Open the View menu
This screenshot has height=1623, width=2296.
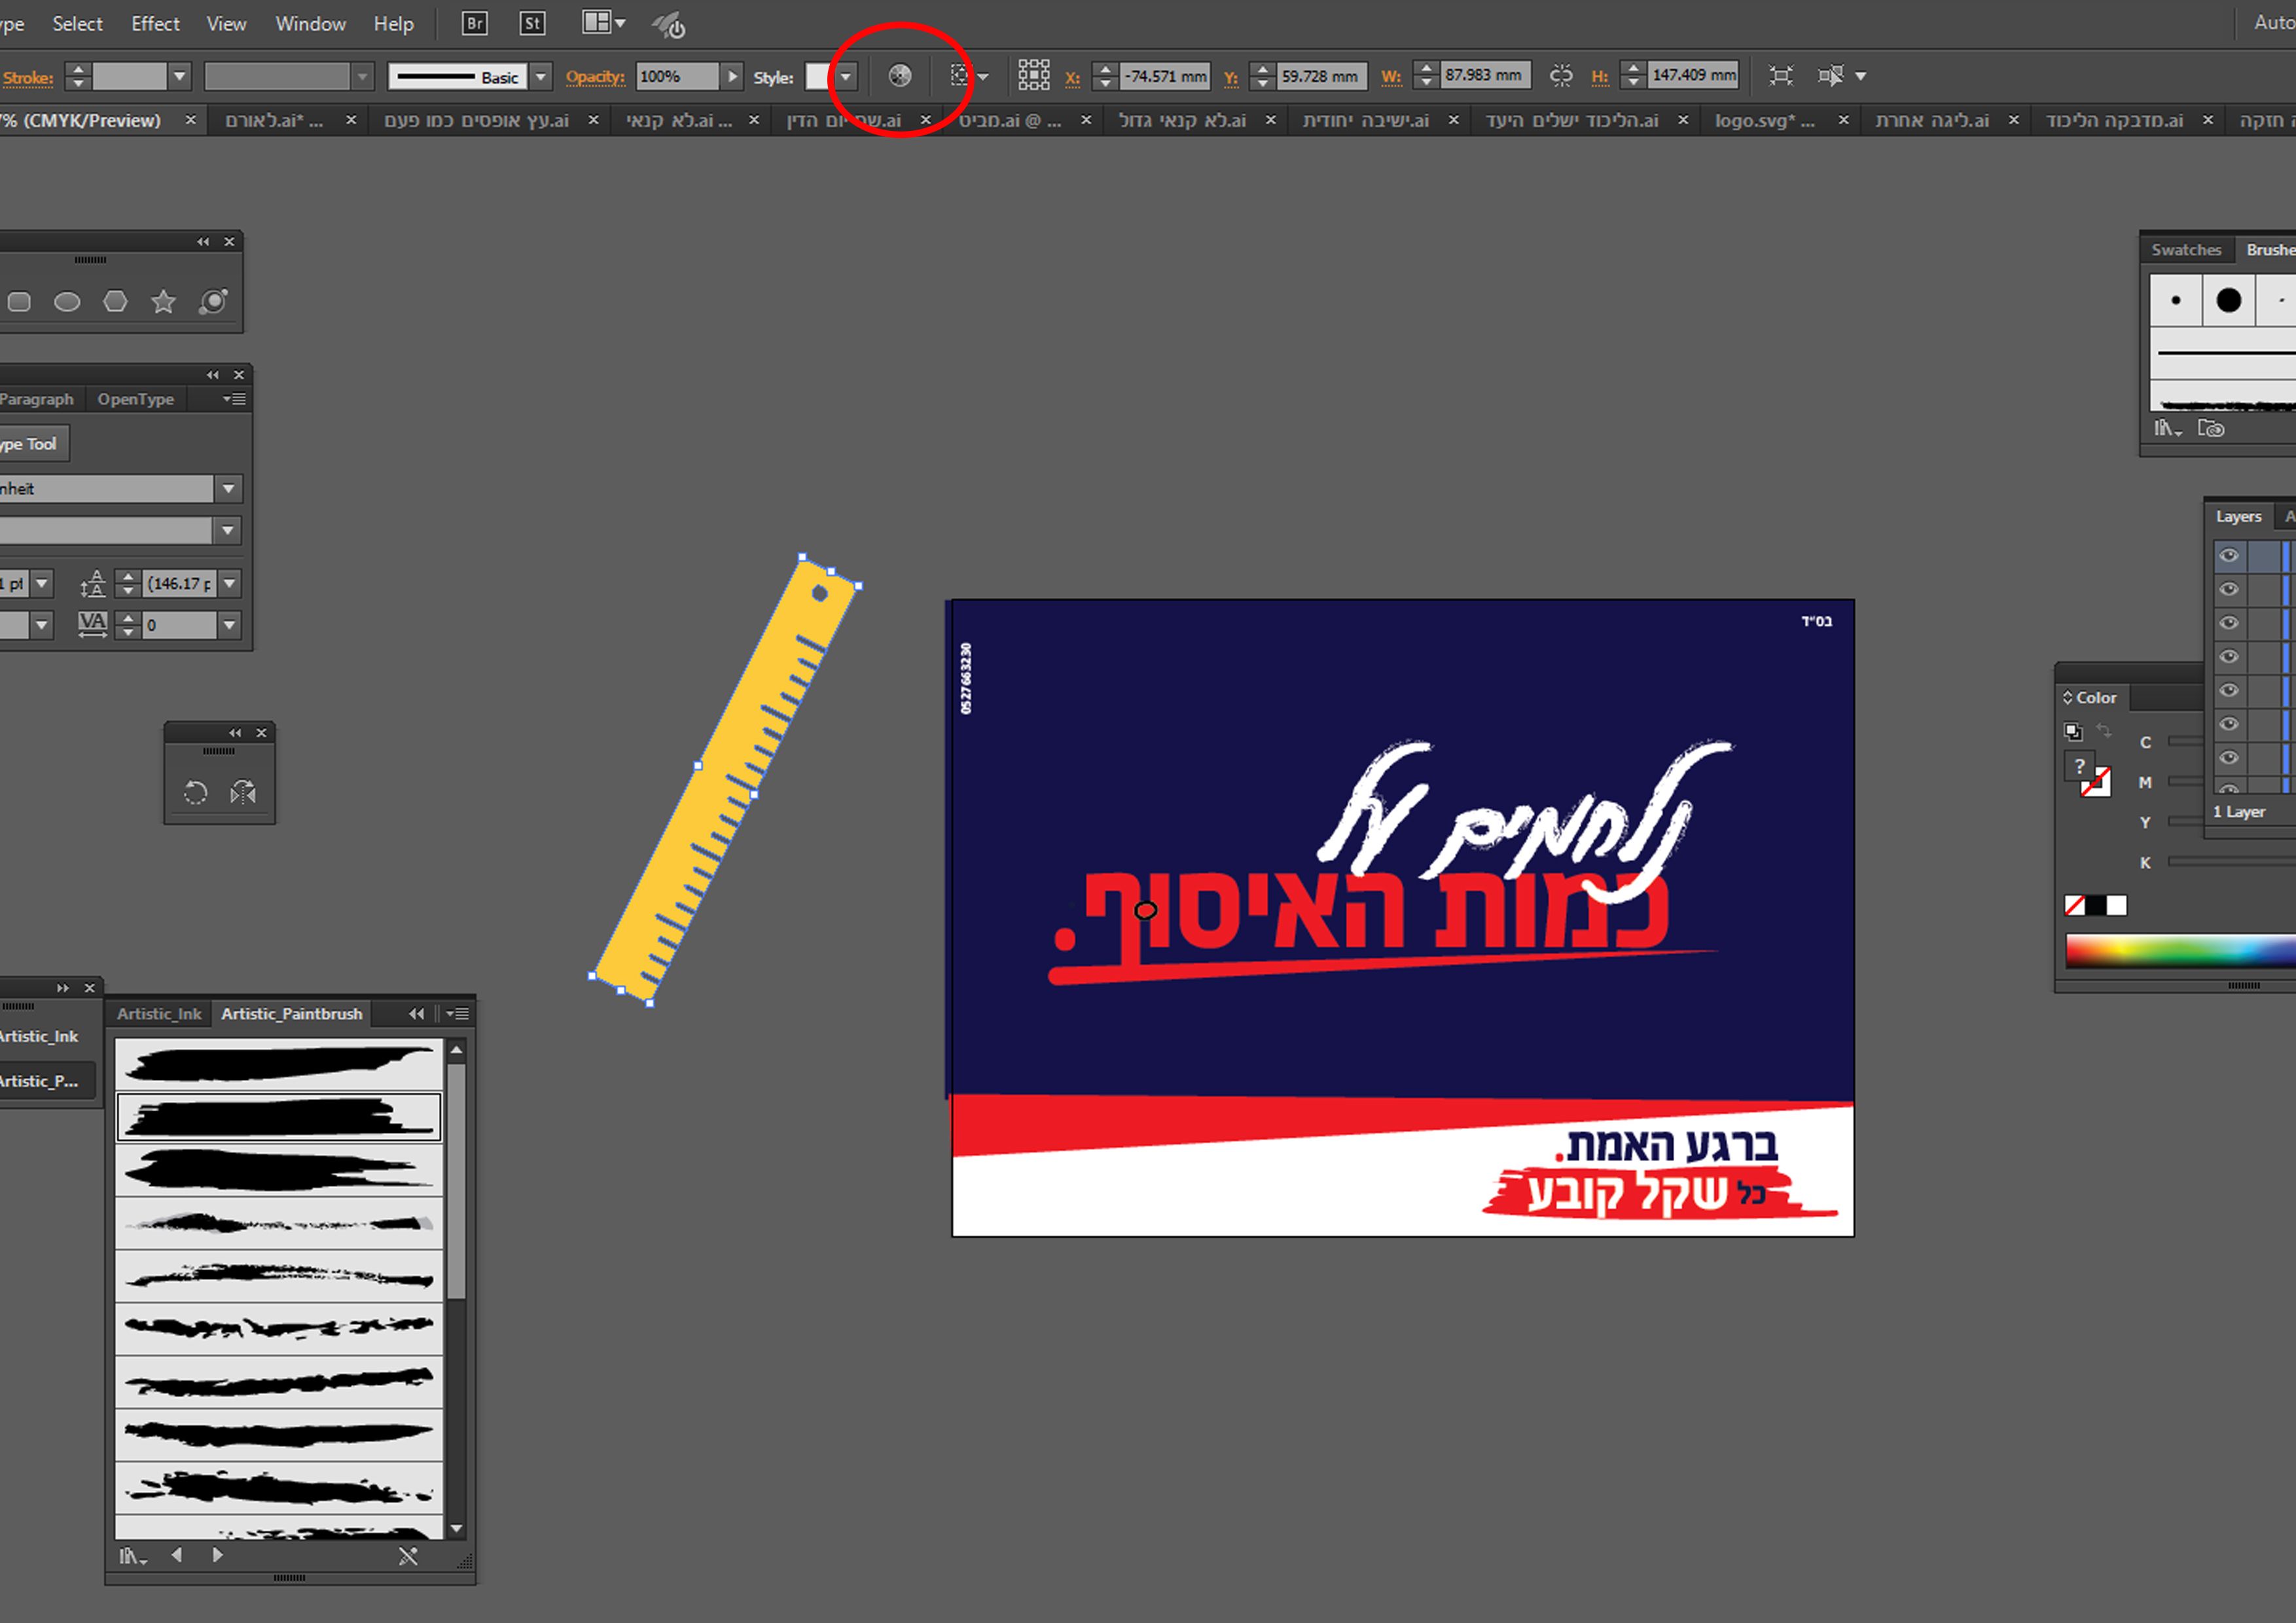(x=226, y=23)
